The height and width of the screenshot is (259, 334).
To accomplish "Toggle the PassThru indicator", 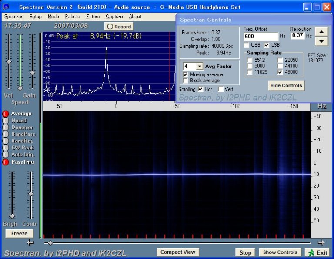I will tap(6, 162).
